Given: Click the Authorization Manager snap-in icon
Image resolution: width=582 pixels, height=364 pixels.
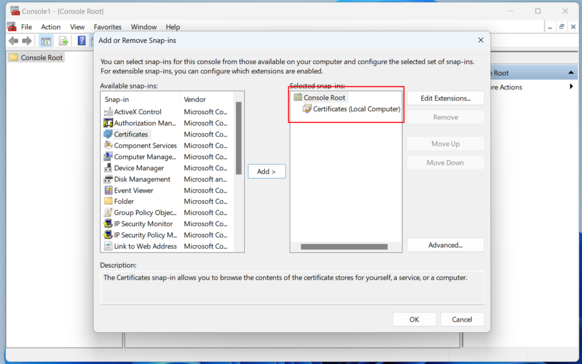Looking at the screenshot, I should 108,123.
